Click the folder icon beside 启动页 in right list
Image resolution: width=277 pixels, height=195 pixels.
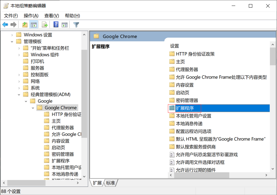tap(172, 92)
